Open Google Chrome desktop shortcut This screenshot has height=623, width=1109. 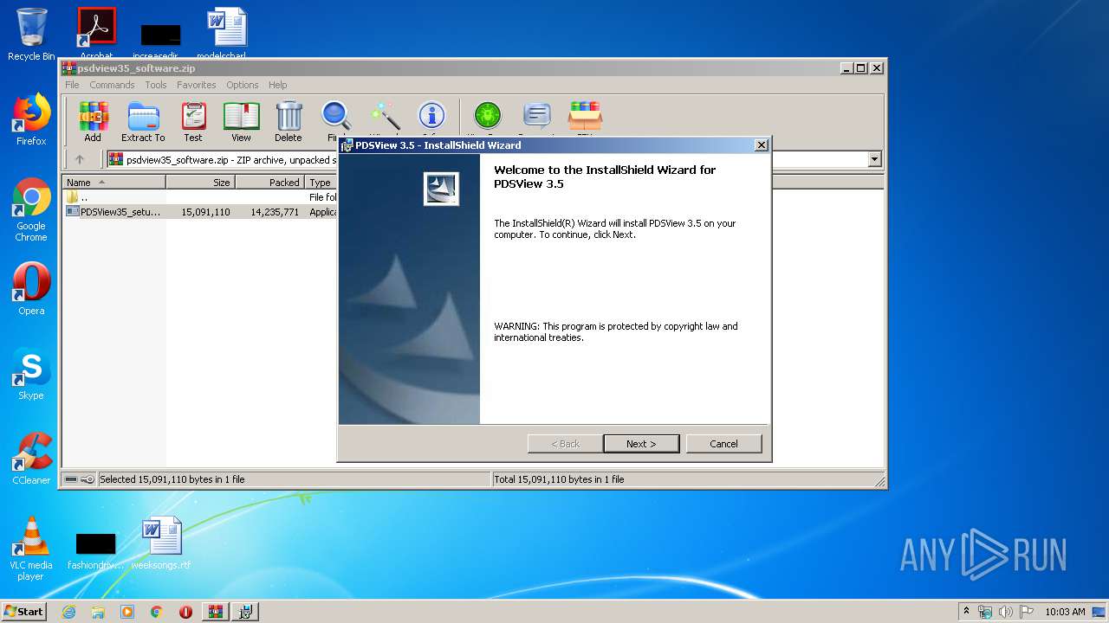tap(31, 209)
